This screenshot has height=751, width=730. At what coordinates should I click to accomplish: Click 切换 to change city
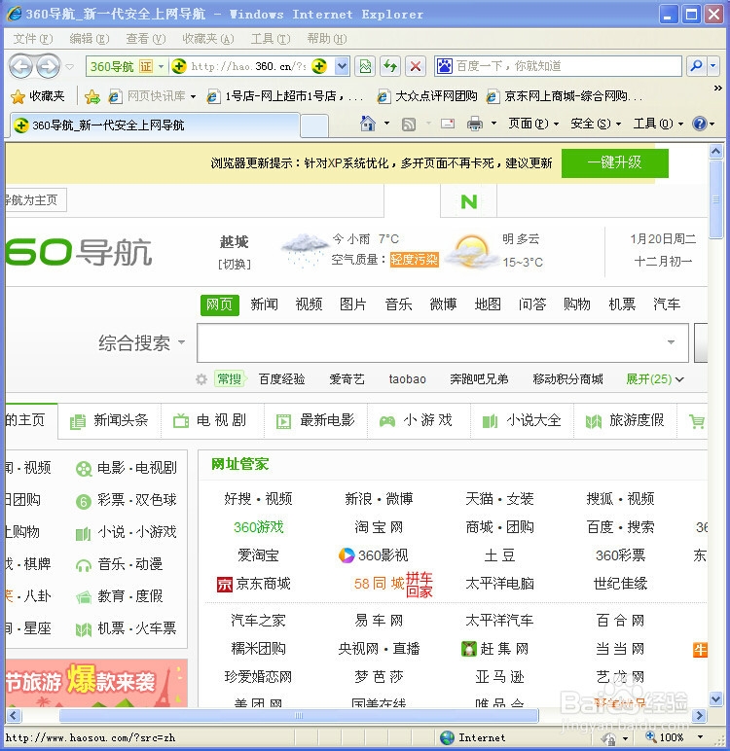tap(235, 264)
